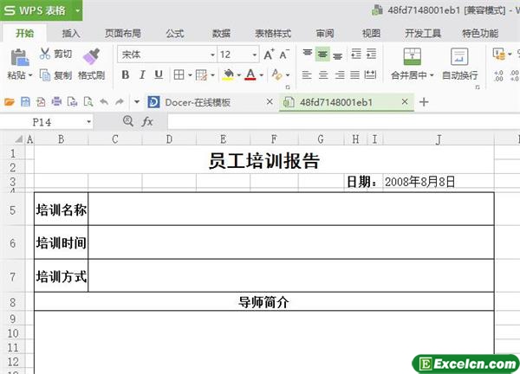Screen dimensions: 520x374
Task: Select the 员工培训报告 title cell
Action: click(263, 161)
